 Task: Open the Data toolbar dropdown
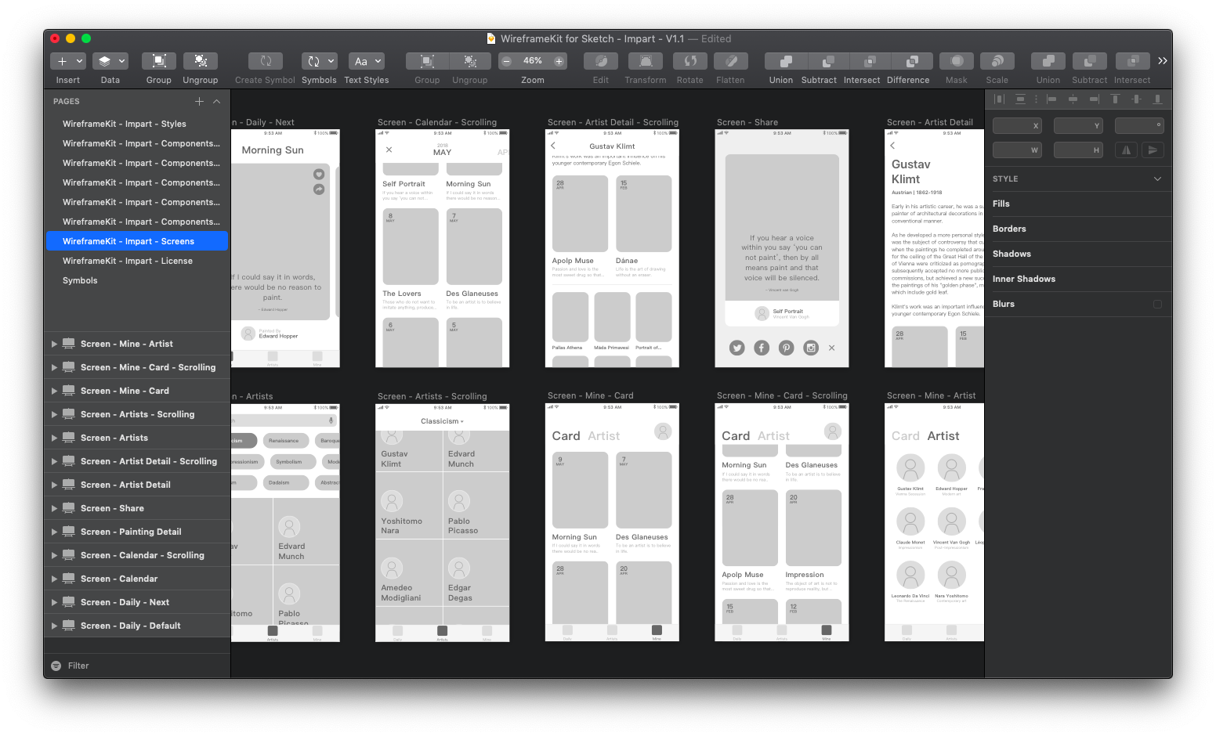click(x=110, y=61)
